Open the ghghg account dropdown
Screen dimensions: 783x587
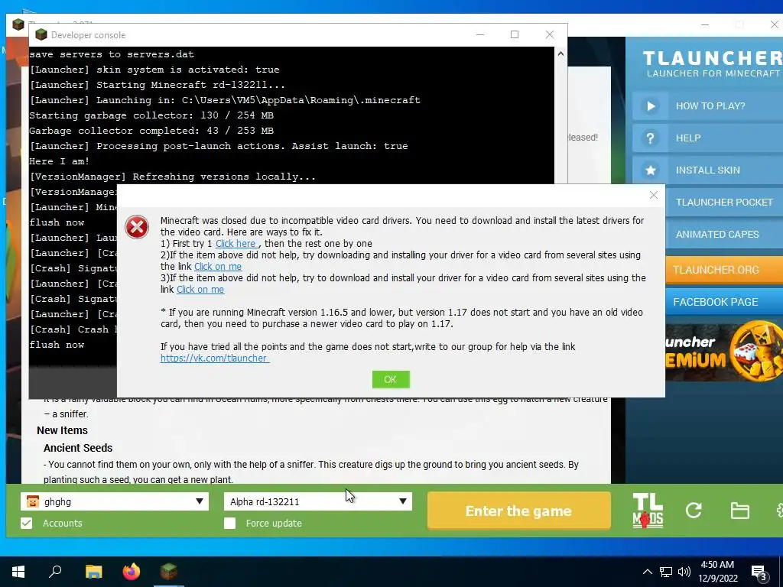(115, 501)
